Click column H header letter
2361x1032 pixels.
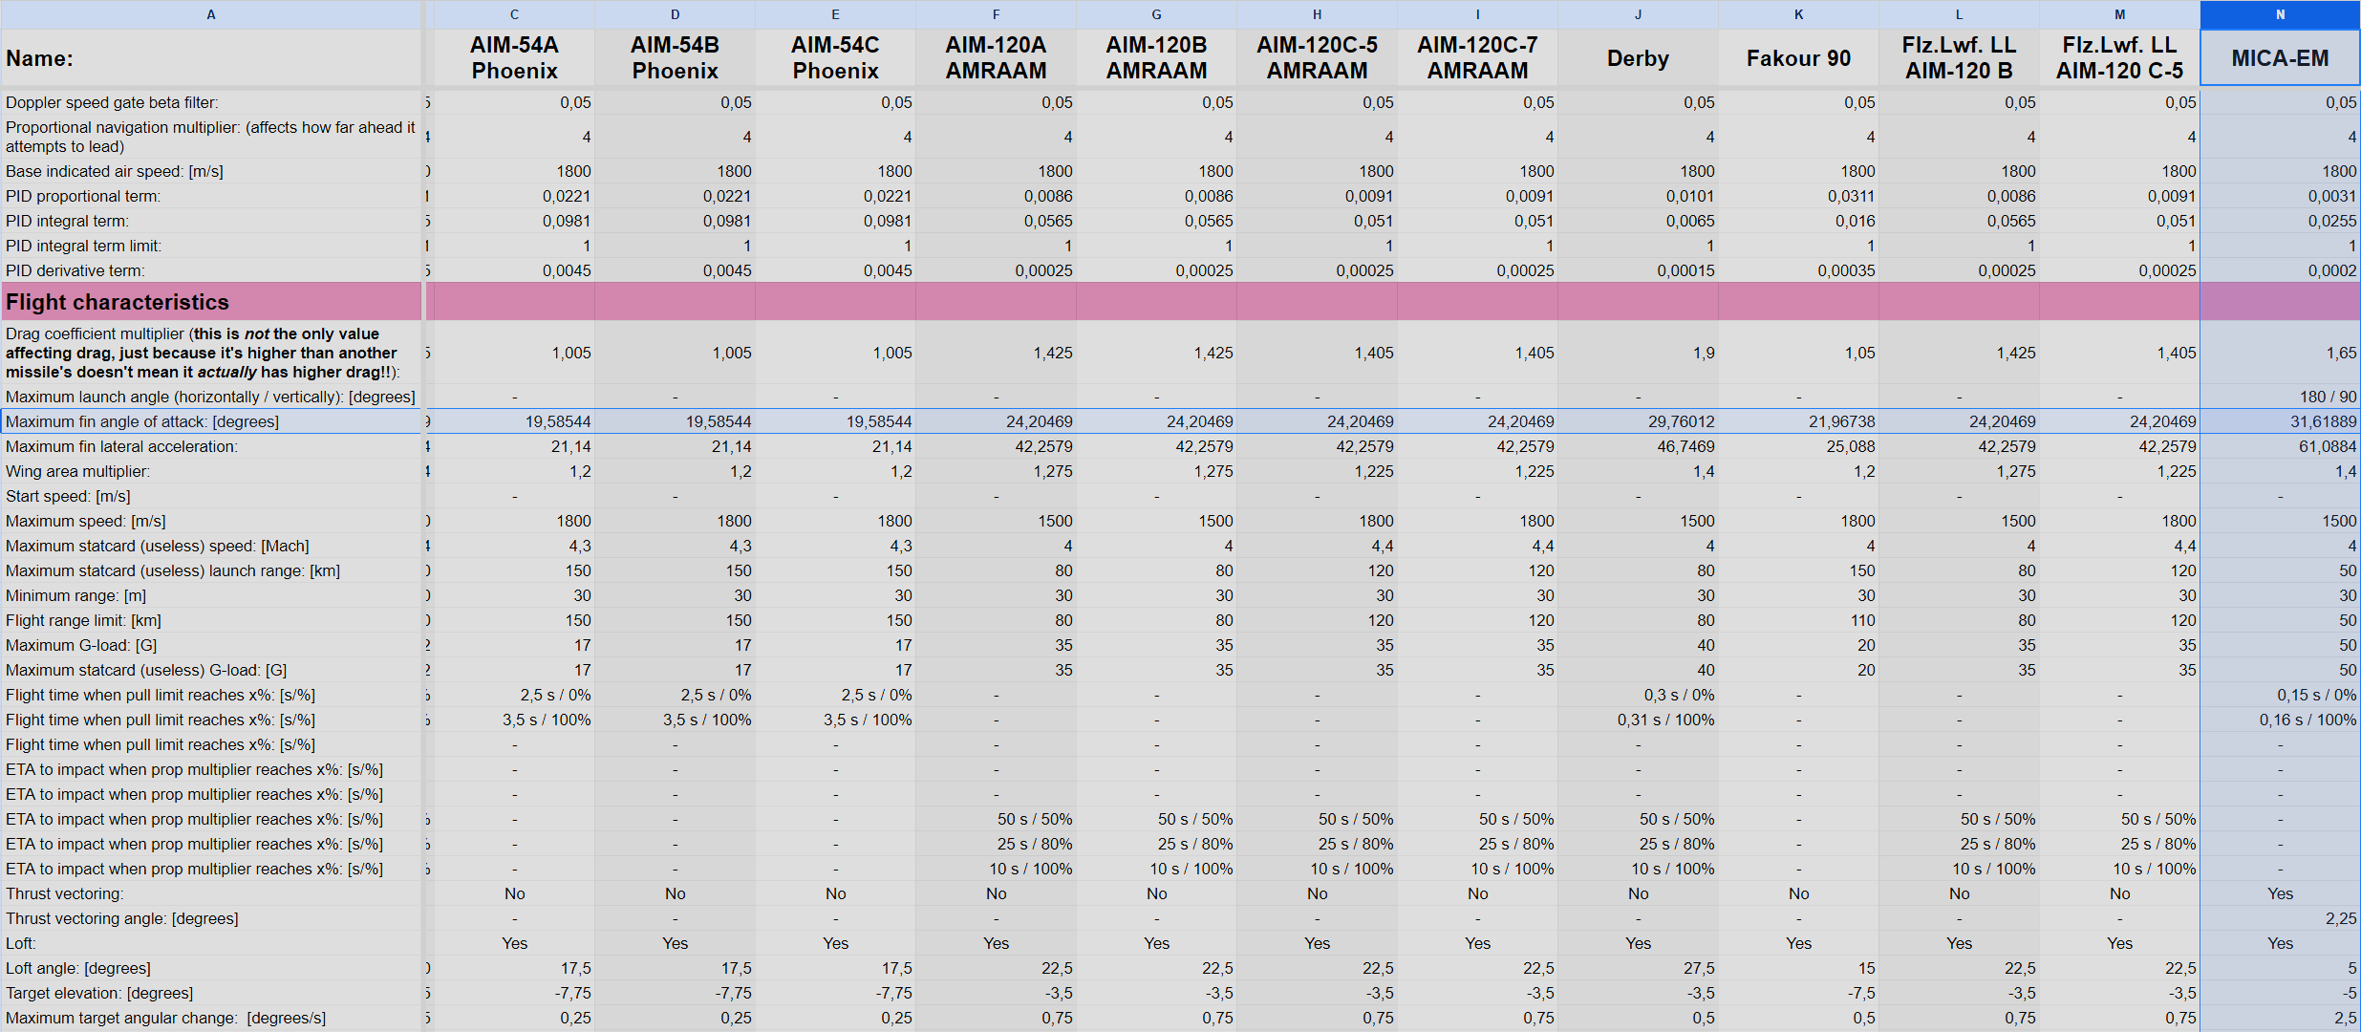tap(1317, 14)
